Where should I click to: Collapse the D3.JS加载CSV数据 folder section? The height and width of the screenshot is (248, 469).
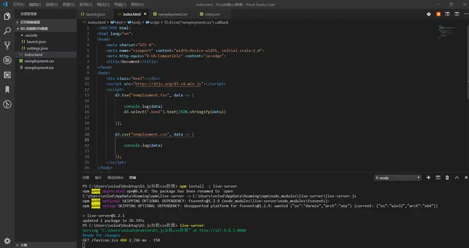(46, 29)
